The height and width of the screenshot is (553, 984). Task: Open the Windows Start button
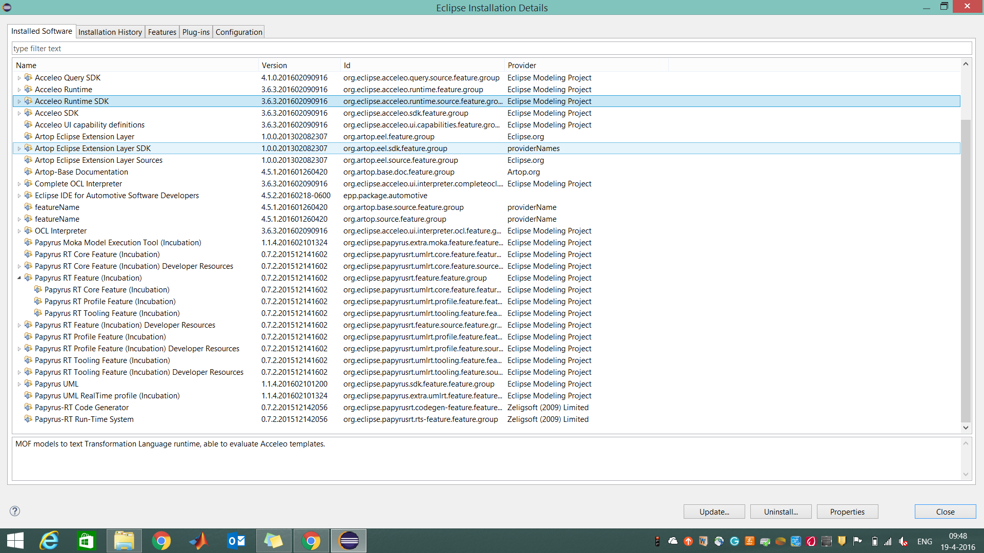coord(15,541)
